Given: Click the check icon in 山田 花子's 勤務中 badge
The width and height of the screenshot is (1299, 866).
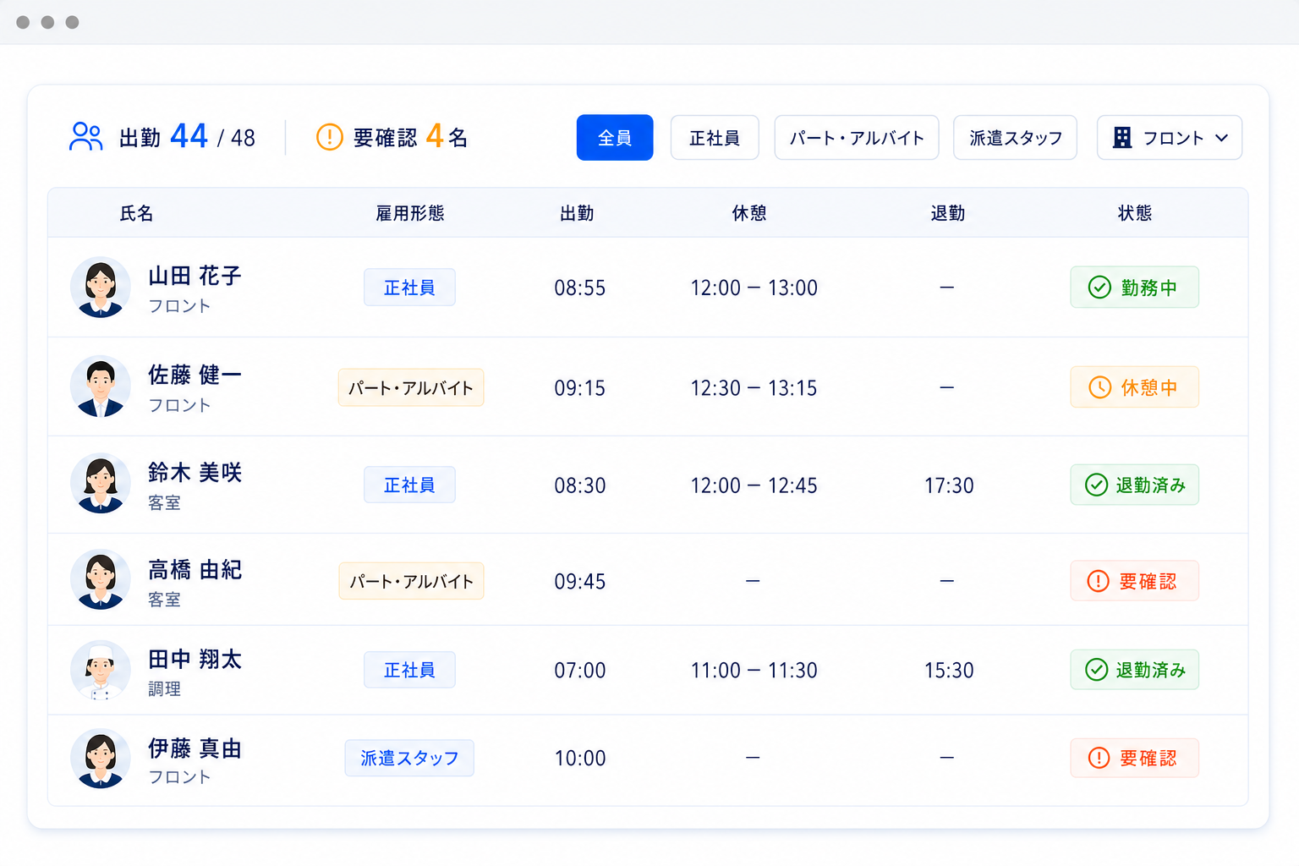Looking at the screenshot, I should tap(1099, 288).
